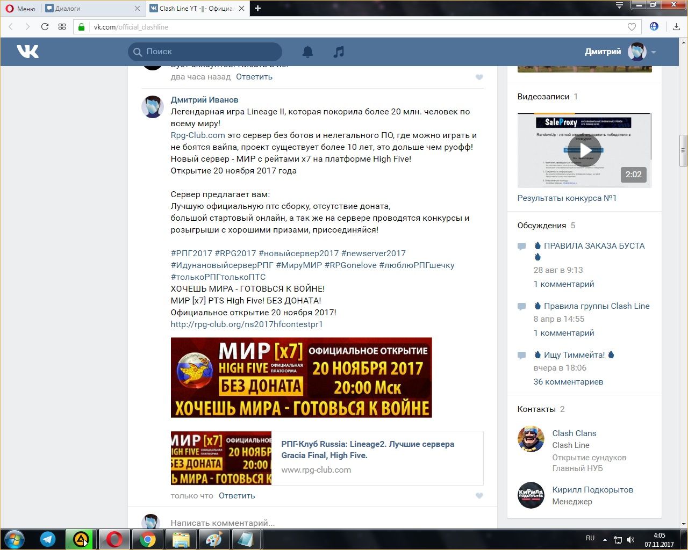Open VK notifications bell
The width and height of the screenshot is (688, 550).
(x=307, y=52)
